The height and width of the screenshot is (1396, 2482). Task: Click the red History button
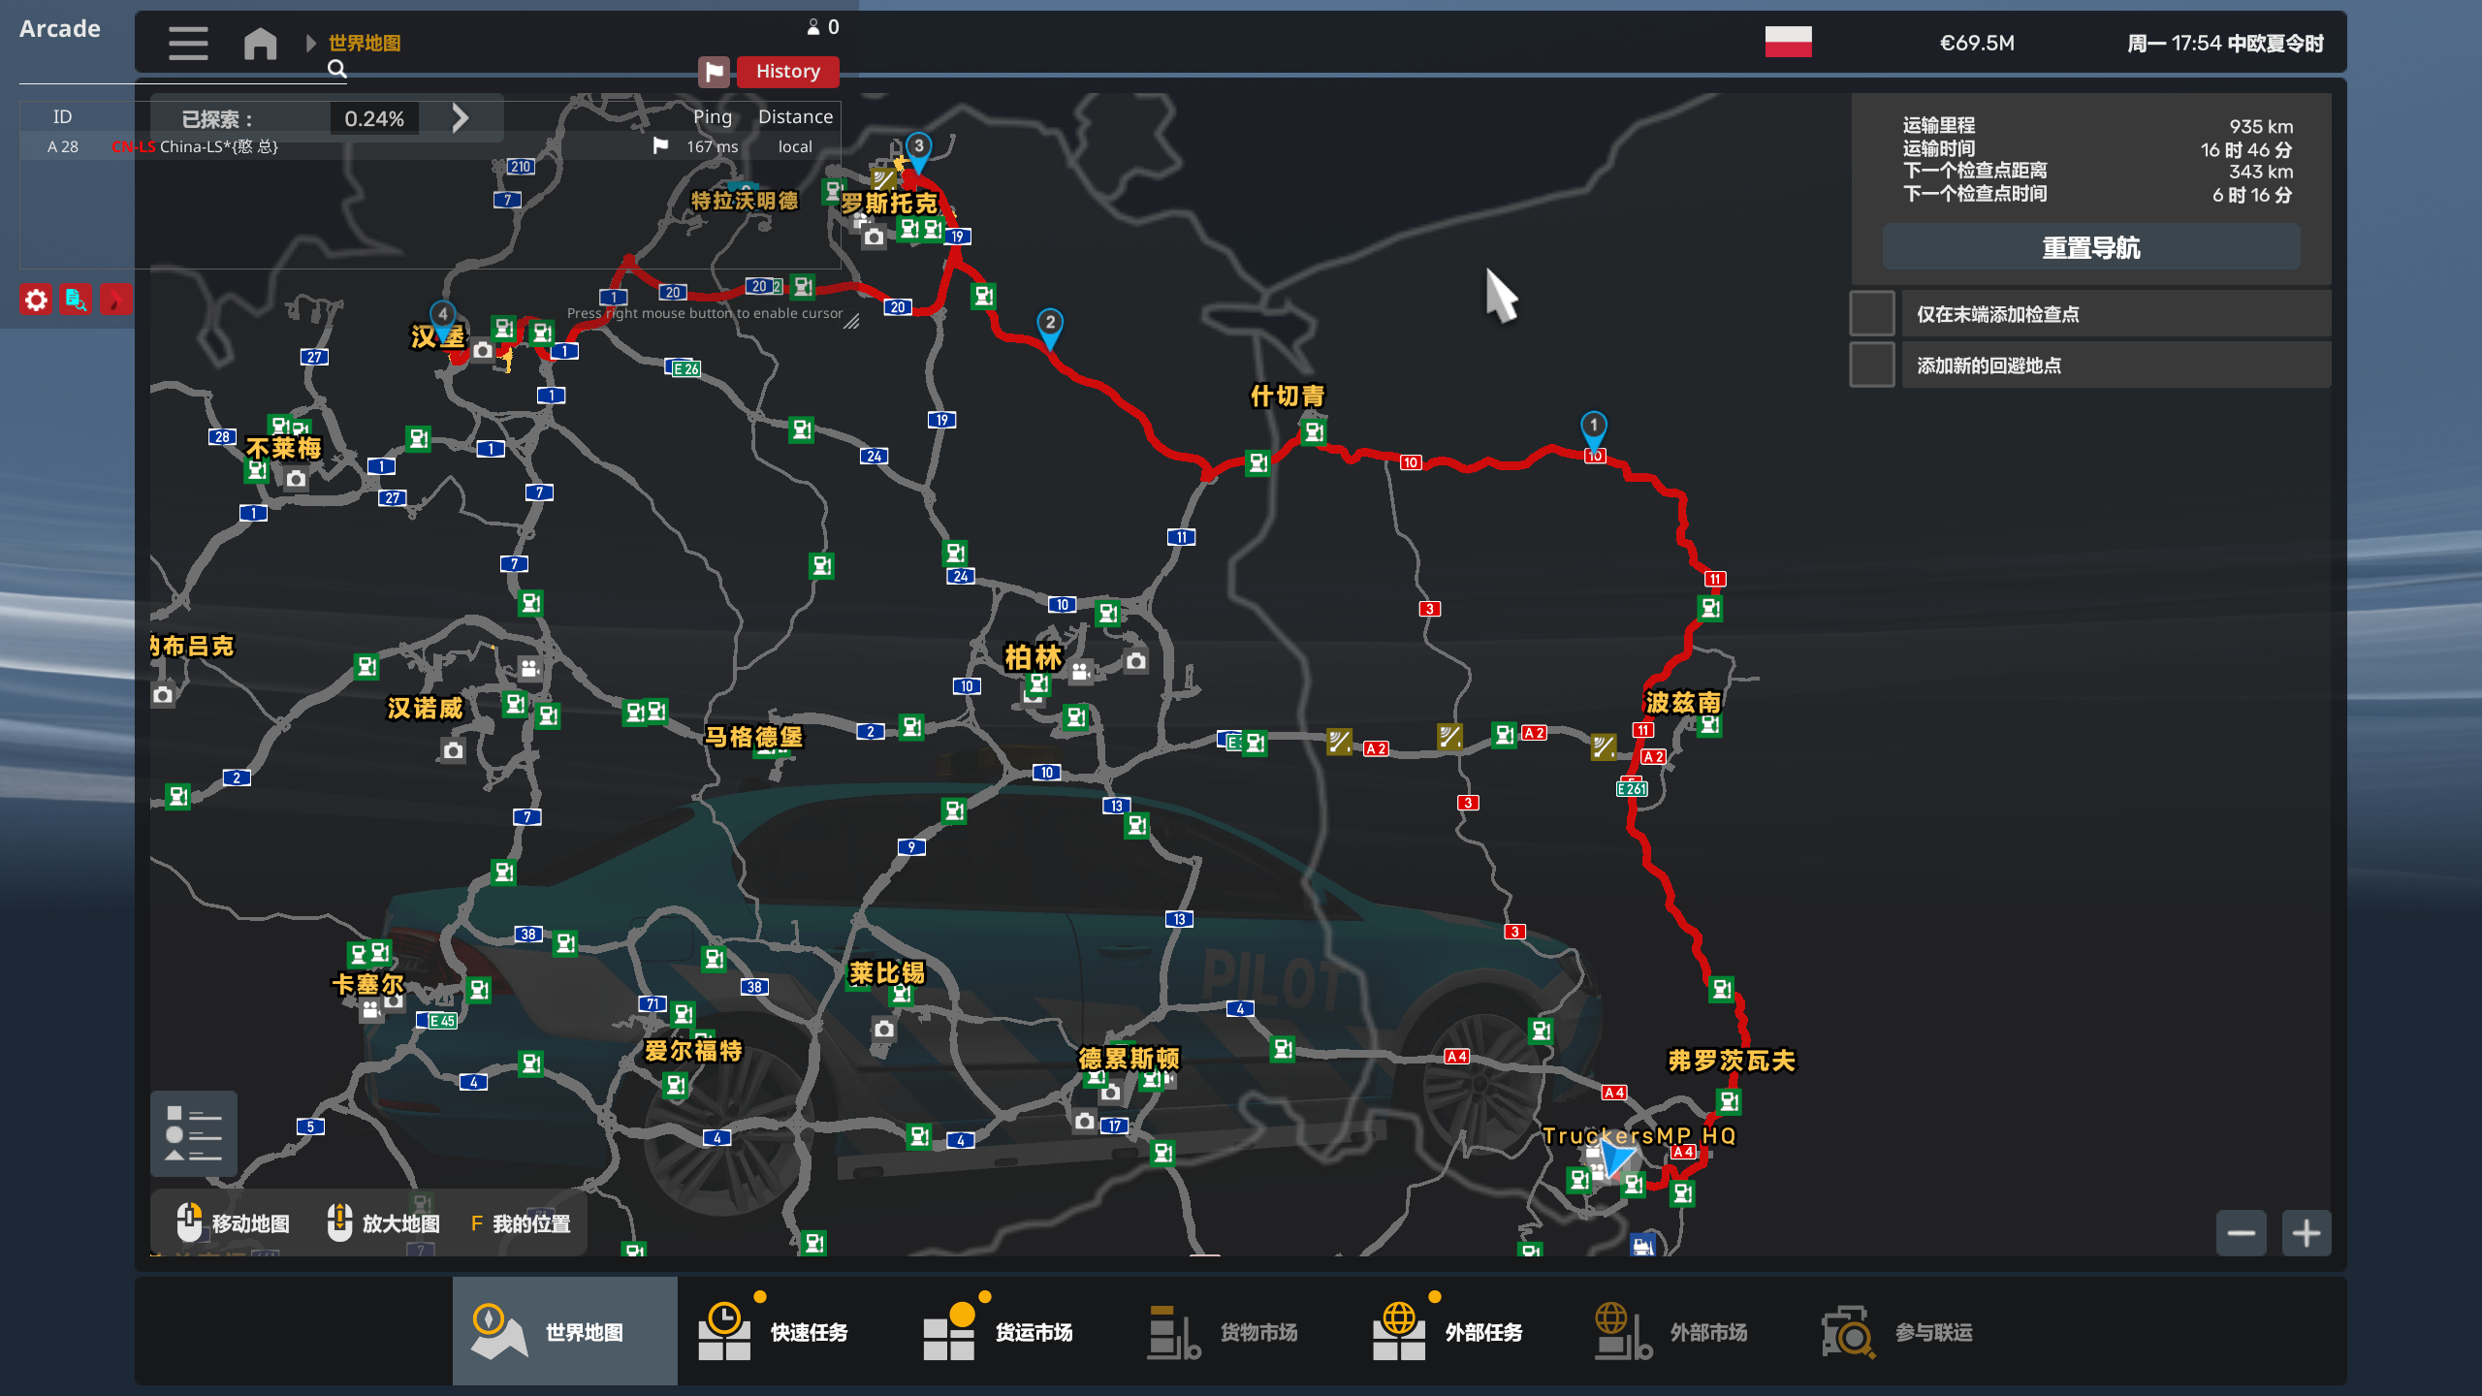pos(787,72)
